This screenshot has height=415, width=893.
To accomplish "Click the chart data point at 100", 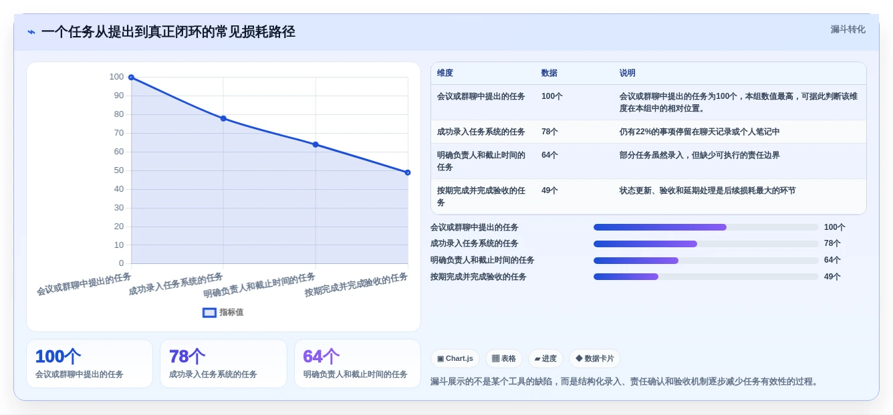I will coord(131,78).
